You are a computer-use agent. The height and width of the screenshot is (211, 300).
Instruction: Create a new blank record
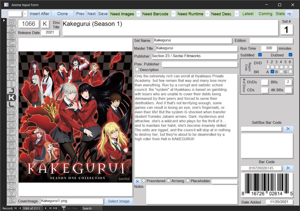[x=55, y=208]
